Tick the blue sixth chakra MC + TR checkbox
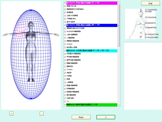 [65, 25]
